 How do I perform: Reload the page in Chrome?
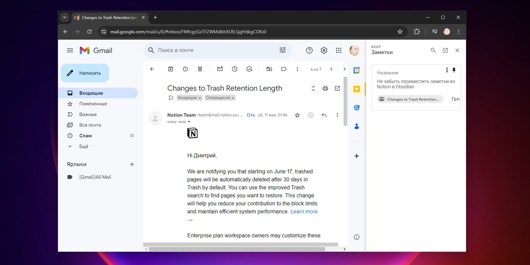[89, 32]
